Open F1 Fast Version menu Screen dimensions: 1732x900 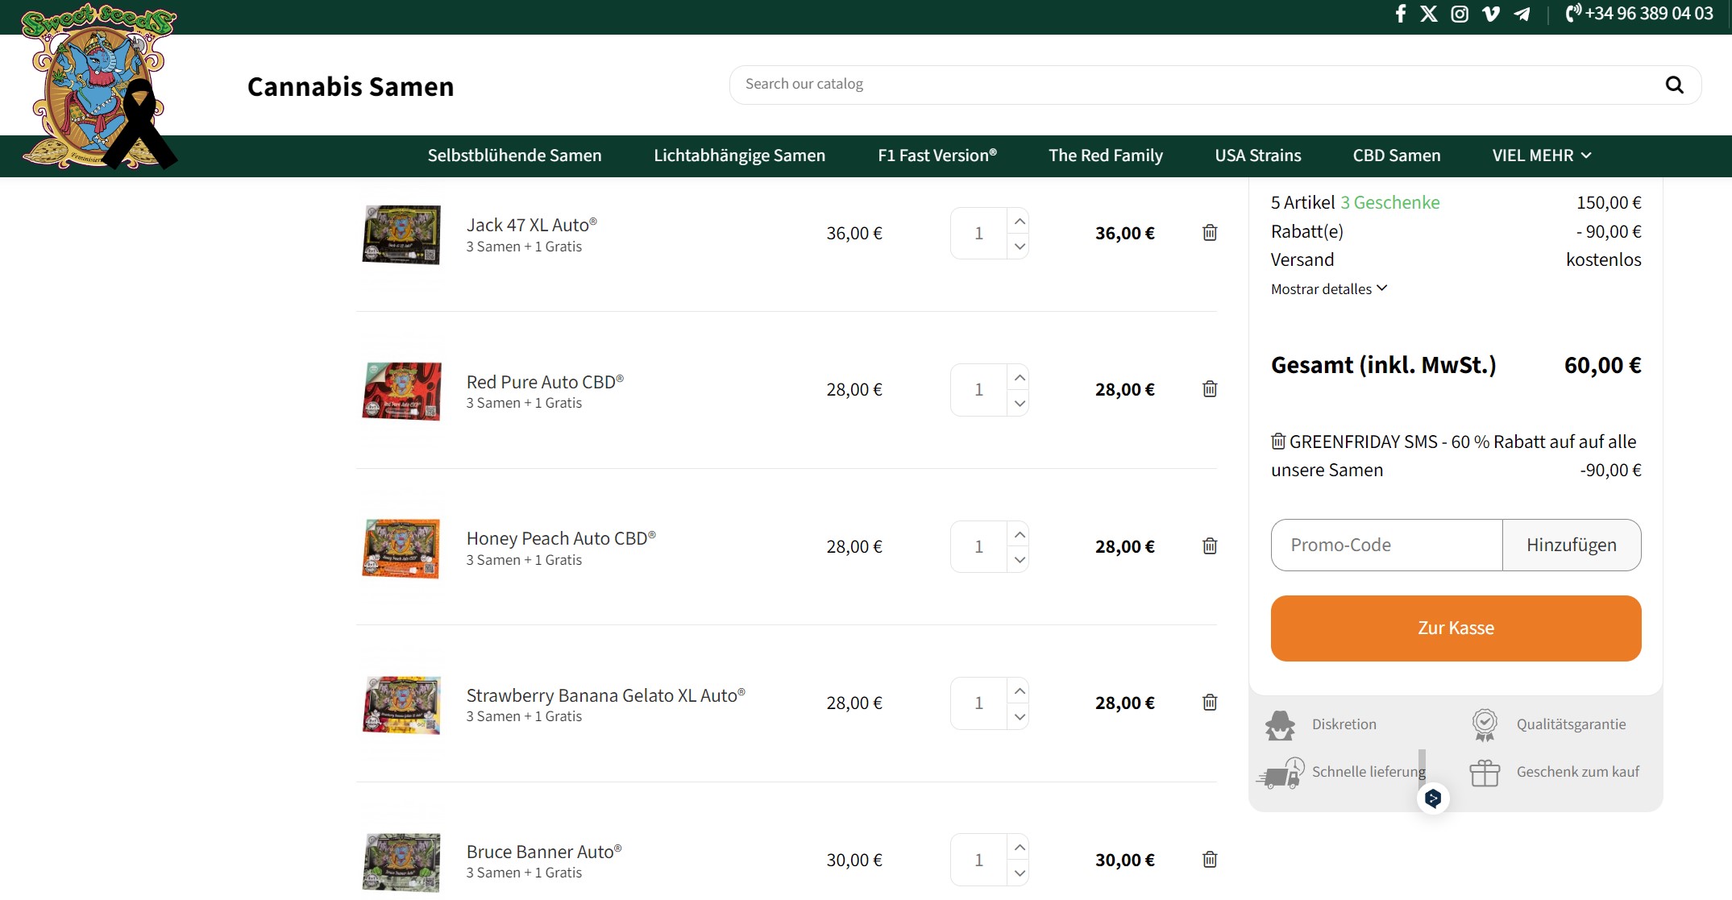937,156
